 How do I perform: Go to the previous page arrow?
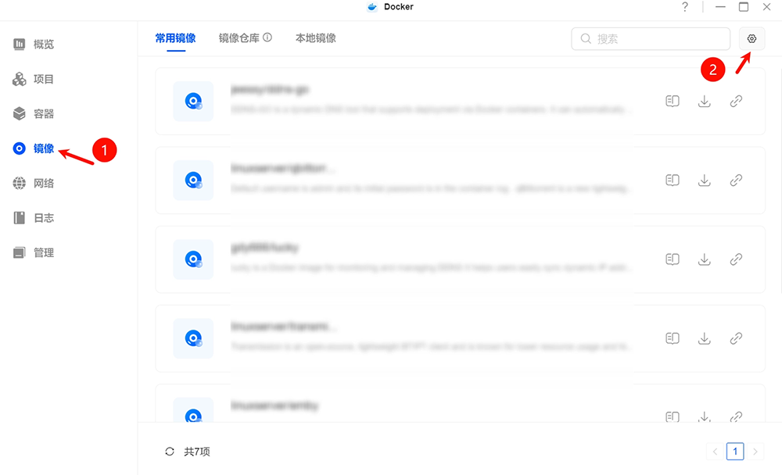(716, 452)
